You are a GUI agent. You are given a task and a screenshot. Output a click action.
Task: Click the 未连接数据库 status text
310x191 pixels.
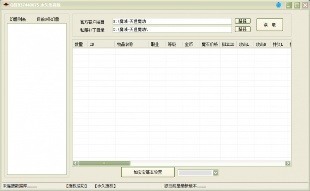[x=20, y=186]
